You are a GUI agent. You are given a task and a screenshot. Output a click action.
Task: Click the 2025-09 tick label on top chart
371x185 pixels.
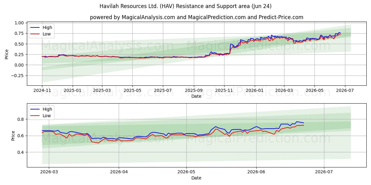point(194,91)
